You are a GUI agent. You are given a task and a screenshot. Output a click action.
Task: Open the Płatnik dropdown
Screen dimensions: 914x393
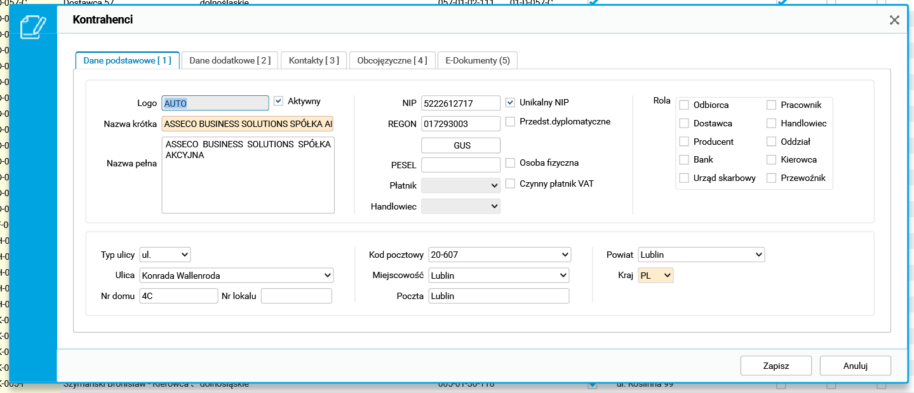point(461,185)
